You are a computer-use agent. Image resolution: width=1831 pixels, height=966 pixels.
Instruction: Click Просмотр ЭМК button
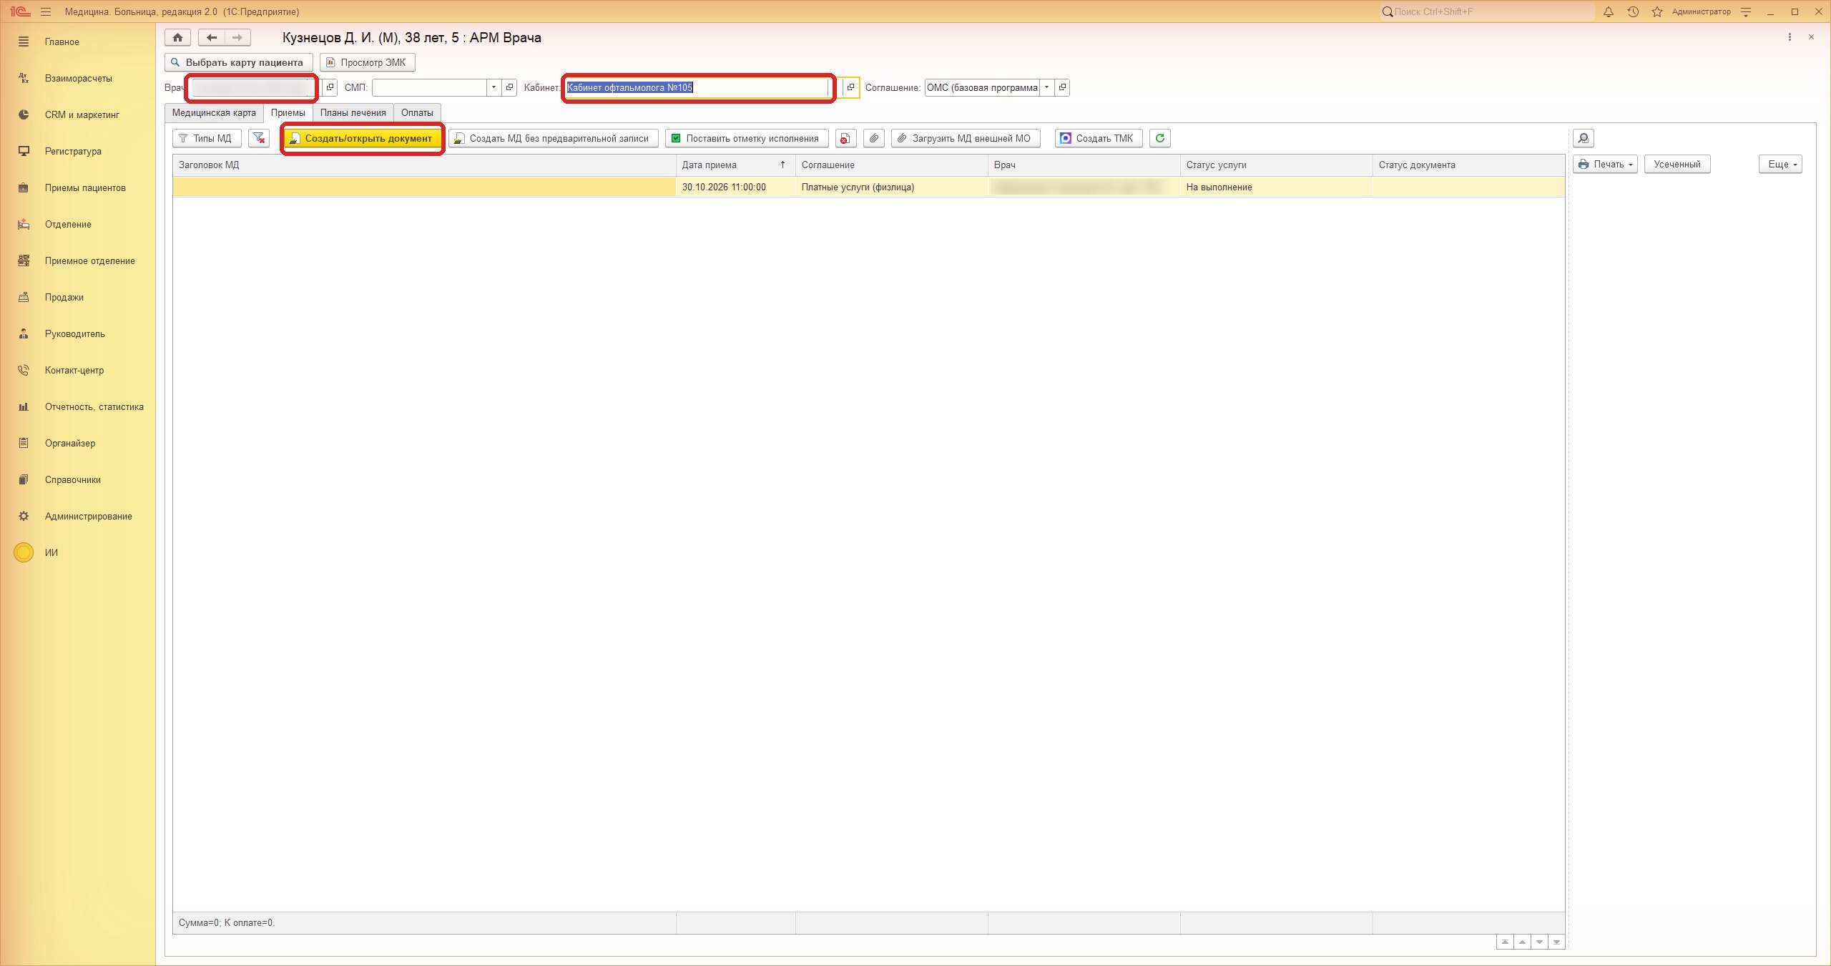(367, 62)
